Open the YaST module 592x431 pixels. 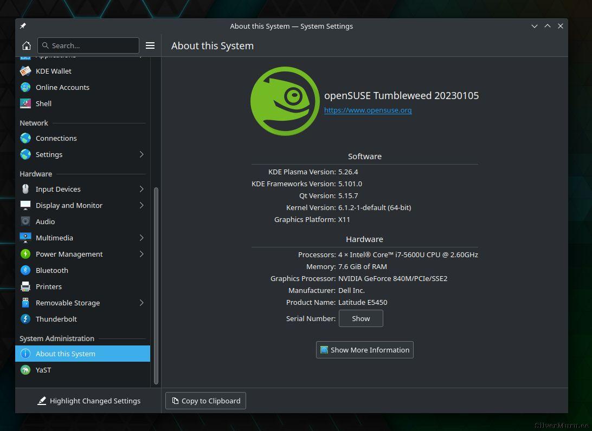pyautogui.click(x=43, y=370)
